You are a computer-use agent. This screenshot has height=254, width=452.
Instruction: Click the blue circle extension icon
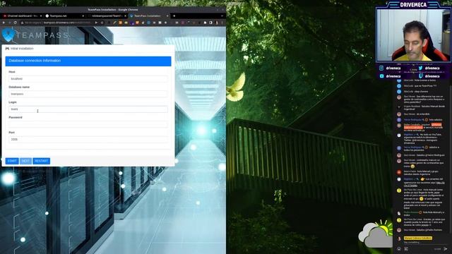pos(148,23)
